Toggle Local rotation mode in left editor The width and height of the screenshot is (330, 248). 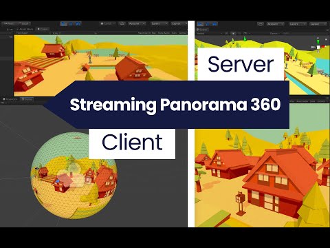(23, 23)
